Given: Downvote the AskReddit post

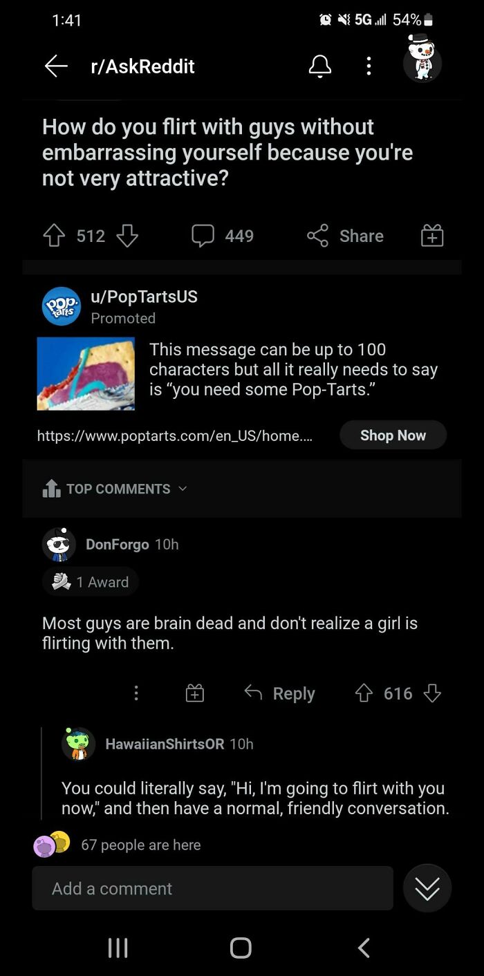Looking at the screenshot, I should (127, 236).
